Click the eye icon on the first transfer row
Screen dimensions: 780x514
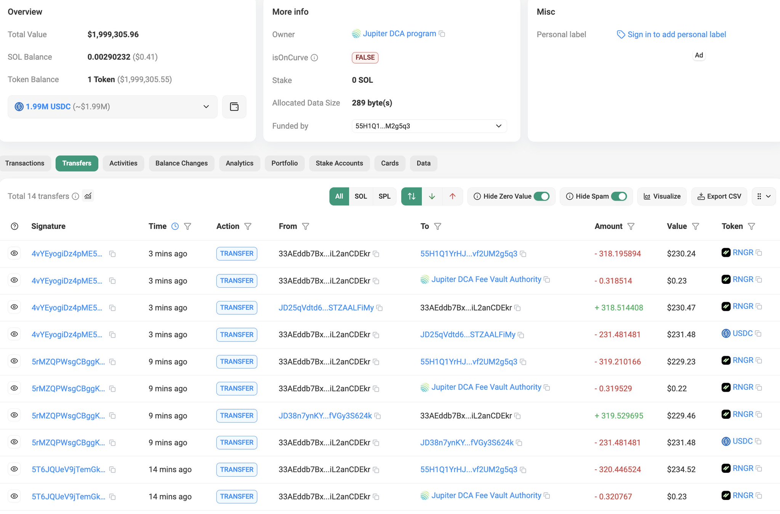[x=14, y=253]
